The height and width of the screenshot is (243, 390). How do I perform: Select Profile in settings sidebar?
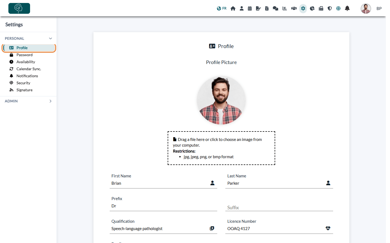29,48
